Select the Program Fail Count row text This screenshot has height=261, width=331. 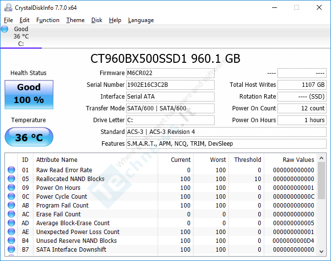[62, 206]
